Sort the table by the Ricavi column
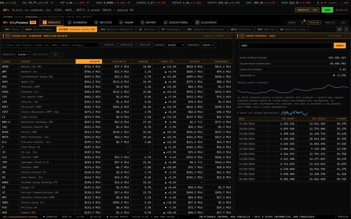This screenshot has width=351, height=219. pyautogui.click(x=89, y=61)
